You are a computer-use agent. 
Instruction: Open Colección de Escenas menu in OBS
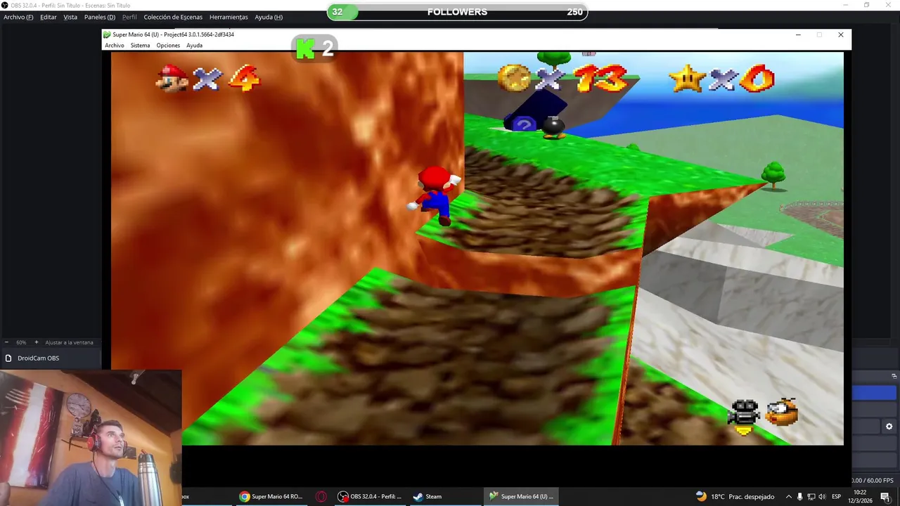point(173,17)
